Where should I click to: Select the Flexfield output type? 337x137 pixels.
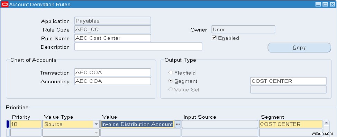pyautogui.click(x=171, y=73)
